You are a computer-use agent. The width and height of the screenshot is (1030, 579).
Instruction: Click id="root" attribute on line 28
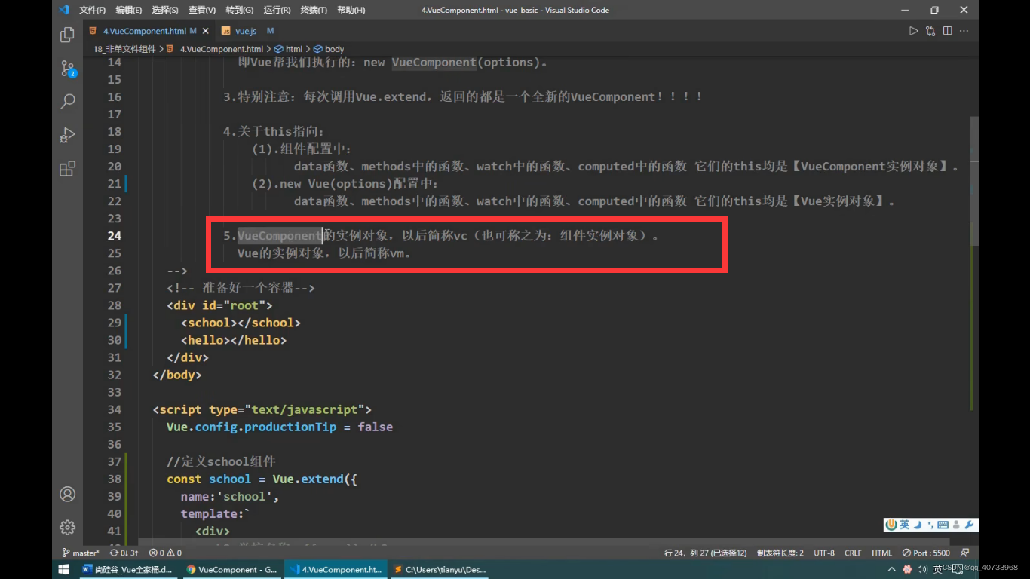tap(234, 305)
